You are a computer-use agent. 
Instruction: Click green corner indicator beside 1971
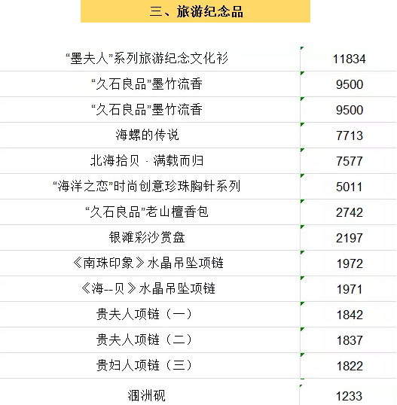point(302,279)
